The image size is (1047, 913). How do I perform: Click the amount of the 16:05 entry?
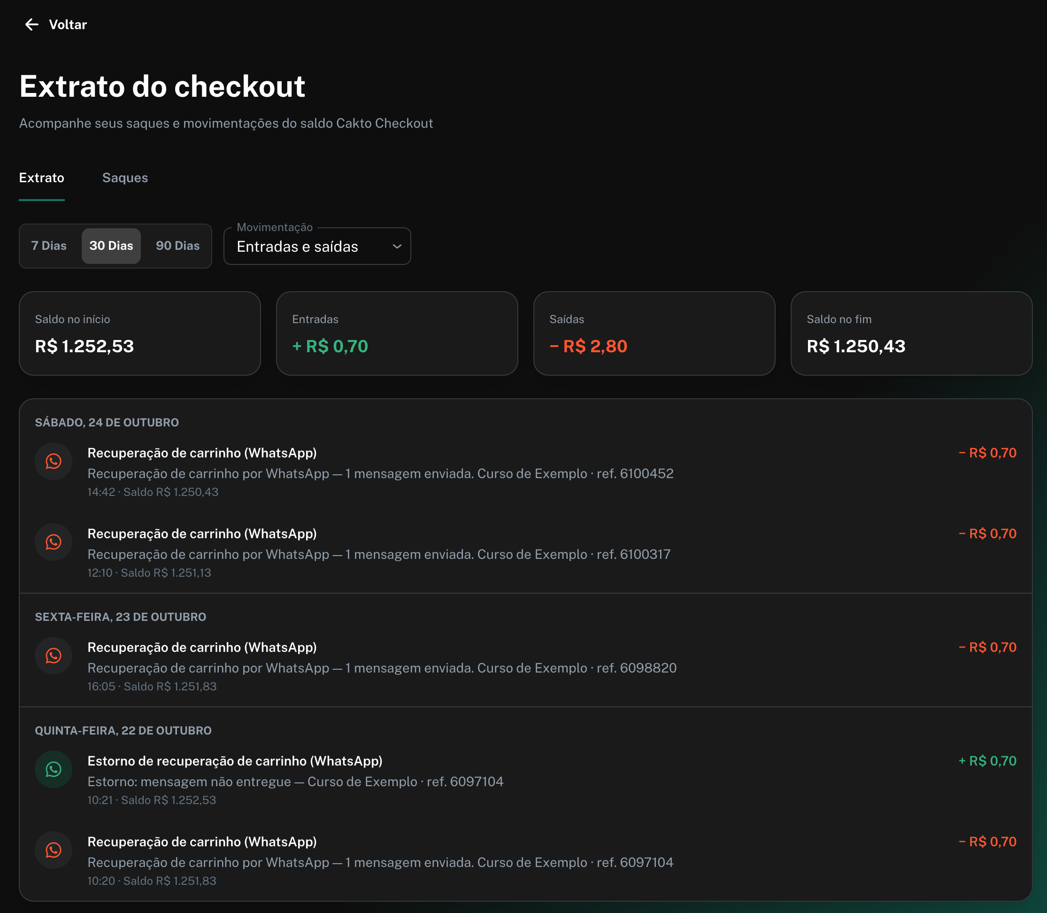pyautogui.click(x=987, y=648)
